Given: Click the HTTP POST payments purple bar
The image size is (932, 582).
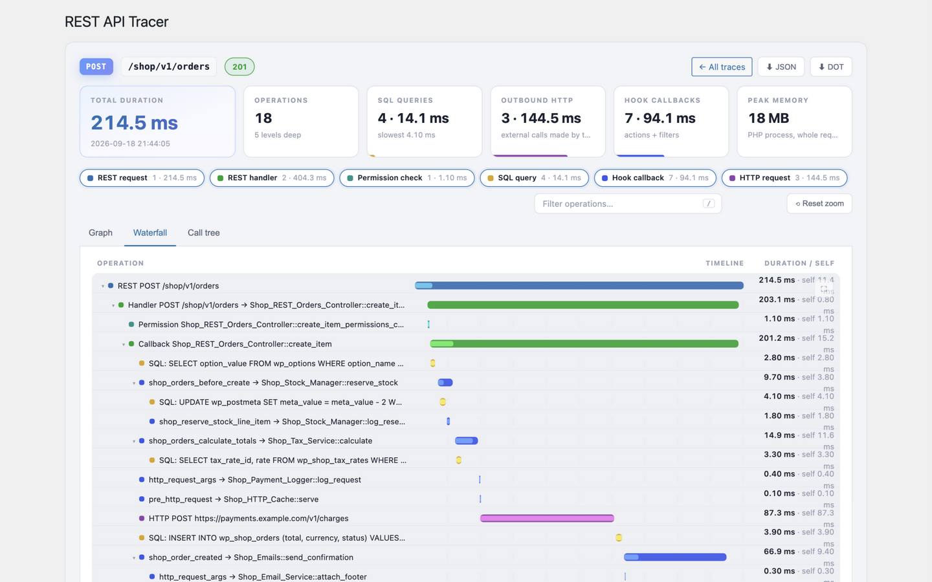Looking at the screenshot, I should pos(547,518).
